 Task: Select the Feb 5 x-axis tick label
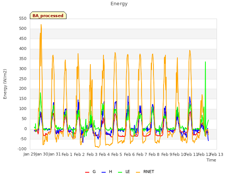click(x=117, y=154)
